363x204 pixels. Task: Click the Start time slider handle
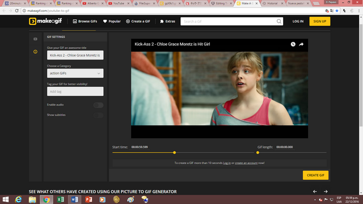click(175, 152)
